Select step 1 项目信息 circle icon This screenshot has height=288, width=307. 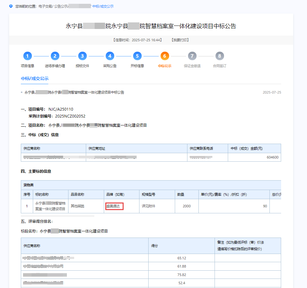point(27,56)
